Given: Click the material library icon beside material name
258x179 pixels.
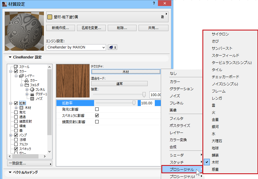Looking at the screenshot, I should pyautogui.click(x=162, y=17).
